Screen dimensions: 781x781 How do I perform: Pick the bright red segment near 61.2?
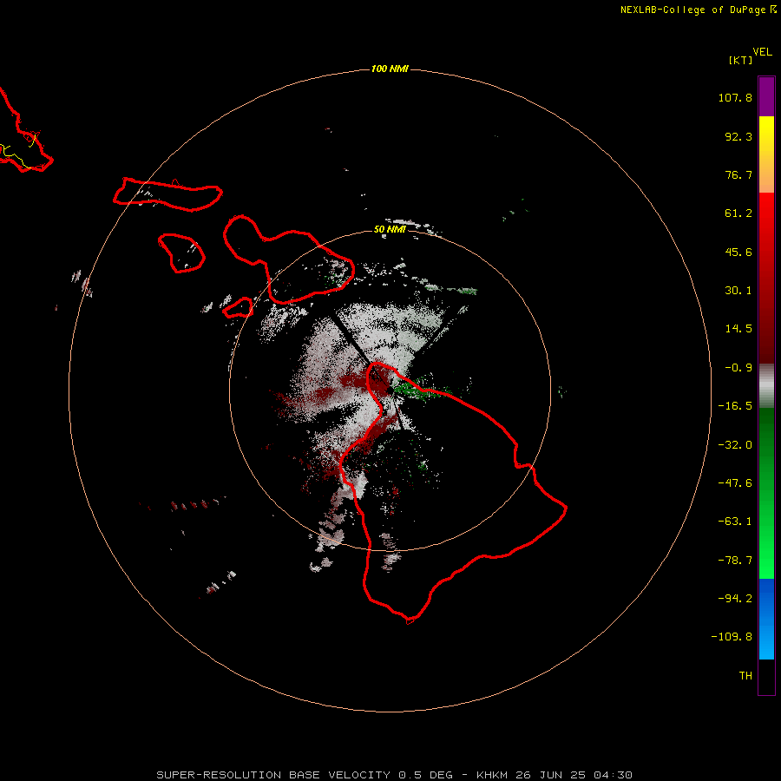click(766, 213)
